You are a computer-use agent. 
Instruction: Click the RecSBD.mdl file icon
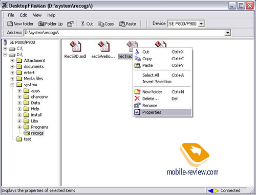[75, 46]
